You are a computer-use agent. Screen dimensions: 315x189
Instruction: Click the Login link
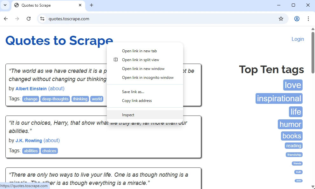click(x=298, y=39)
